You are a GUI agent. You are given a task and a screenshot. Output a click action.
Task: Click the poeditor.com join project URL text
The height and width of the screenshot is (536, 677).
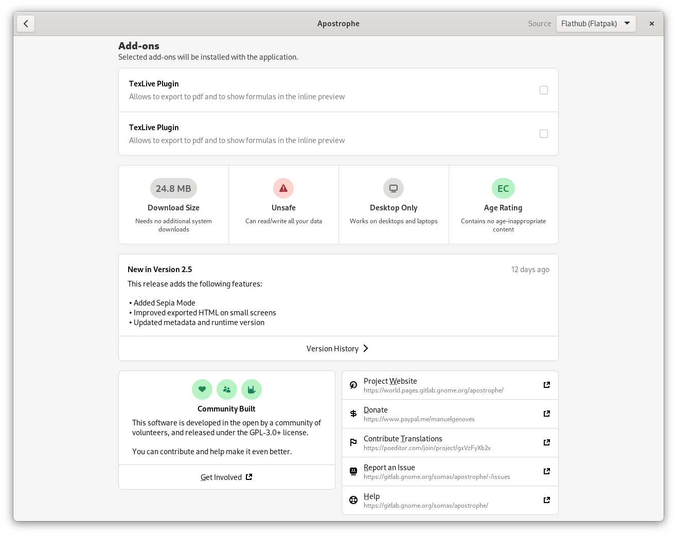tap(427, 448)
